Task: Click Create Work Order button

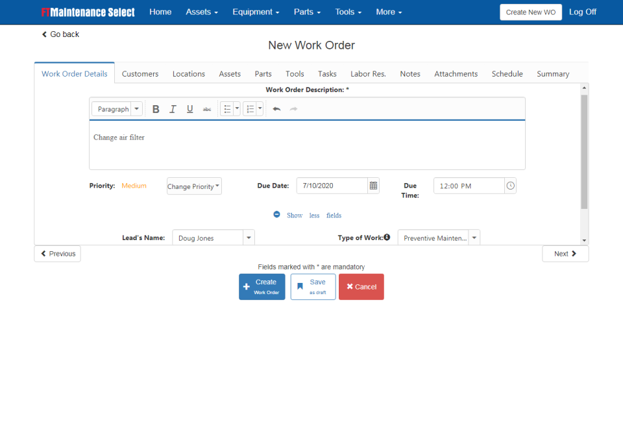Action: click(262, 287)
